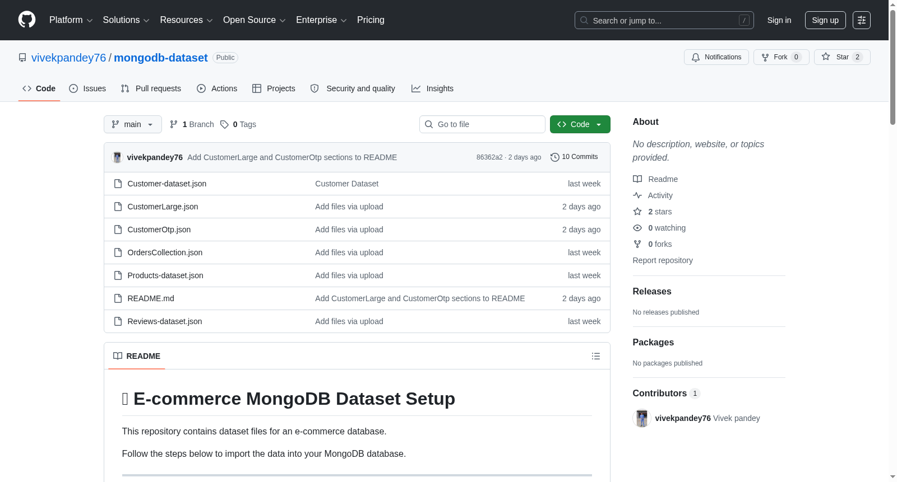897x482 pixels.
Task: Open the appearance settings icon button
Action: point(861,20)
